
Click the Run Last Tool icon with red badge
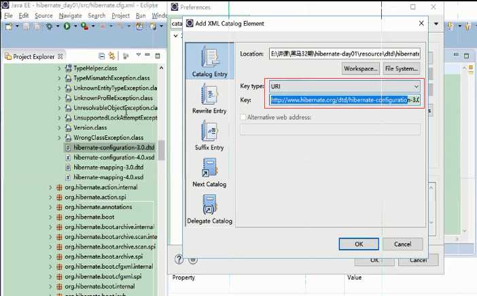pyautogui.click(x=84, y=26)
